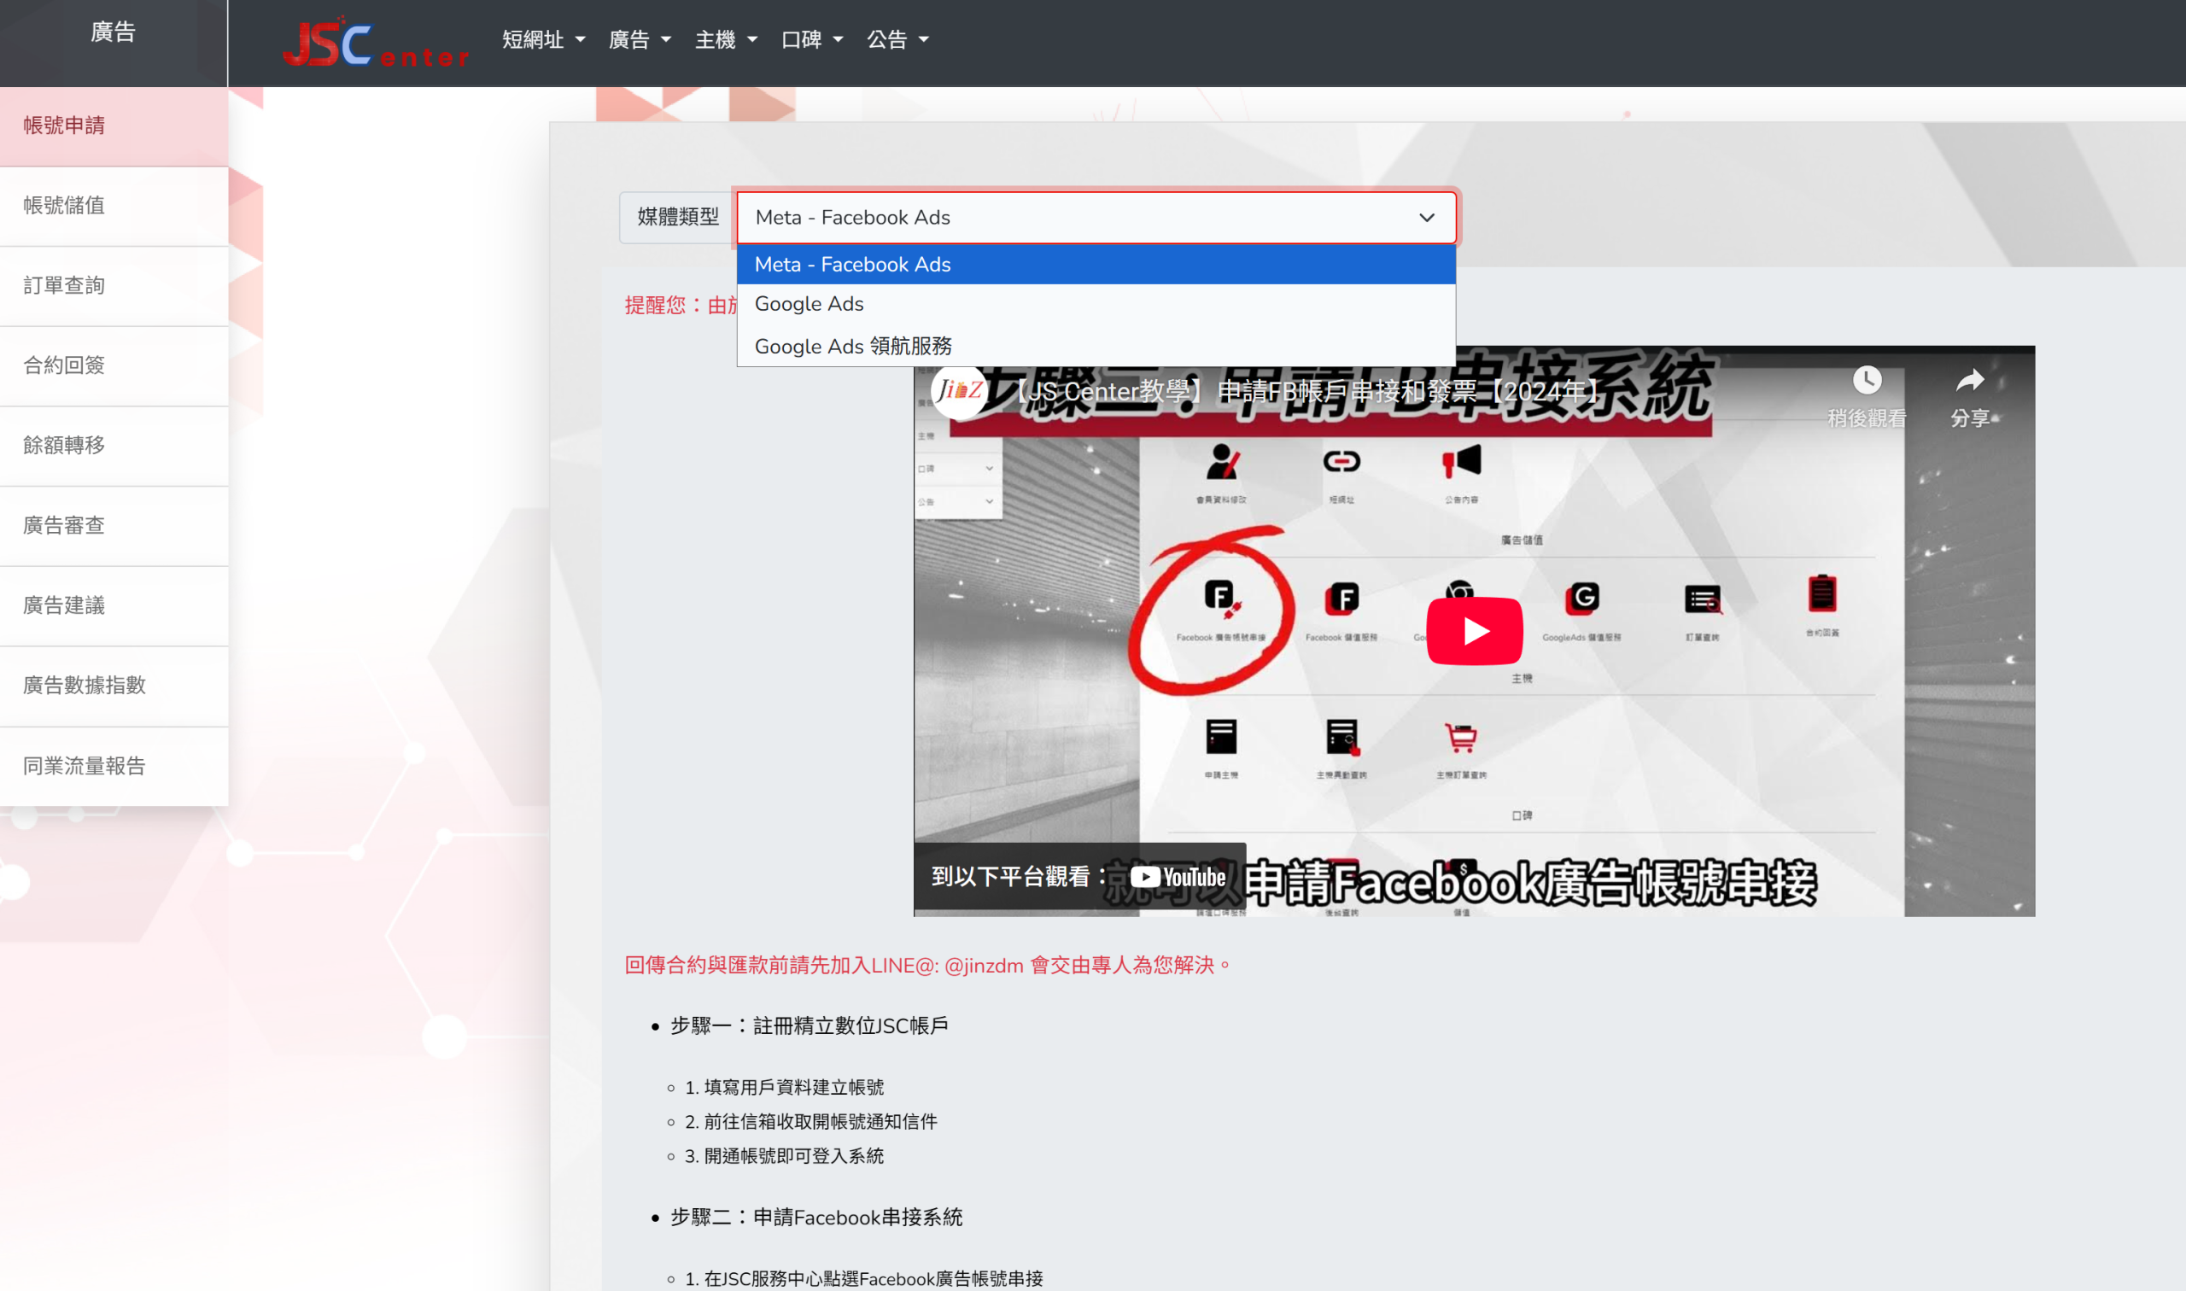The height and width of the screenshot is (1291, 2186).
Task: Click the watch later clock icon on the video
Action: click(1867, 380)
